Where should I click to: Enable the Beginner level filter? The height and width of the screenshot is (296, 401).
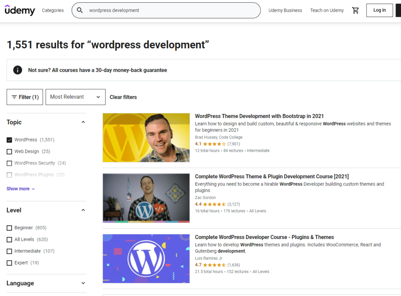tap(9, 227)
